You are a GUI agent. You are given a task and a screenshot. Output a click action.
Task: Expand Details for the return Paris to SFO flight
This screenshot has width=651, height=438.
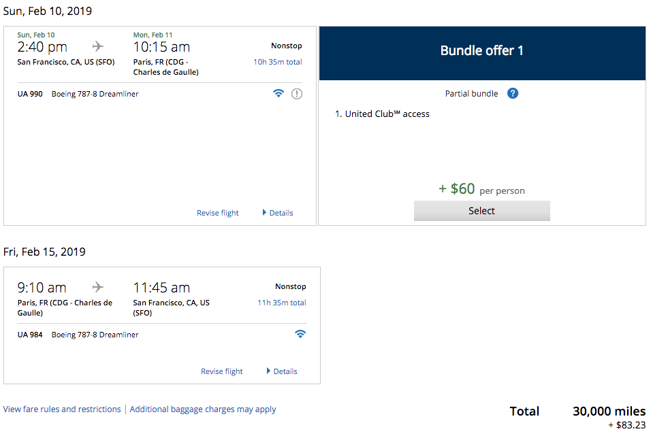coord(282,371)
